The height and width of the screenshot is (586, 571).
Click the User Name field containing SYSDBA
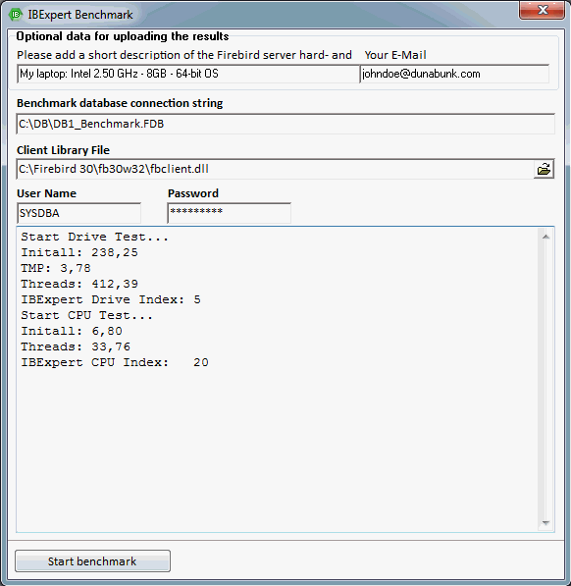point(78,213)
